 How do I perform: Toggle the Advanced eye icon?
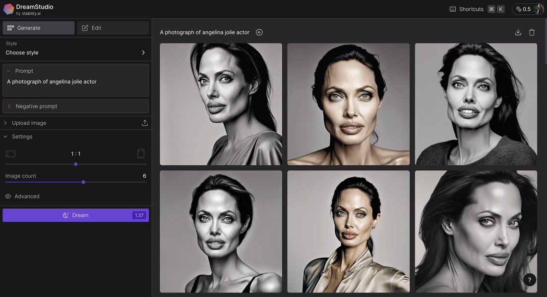pyautogui.click(x=8, y=197)
